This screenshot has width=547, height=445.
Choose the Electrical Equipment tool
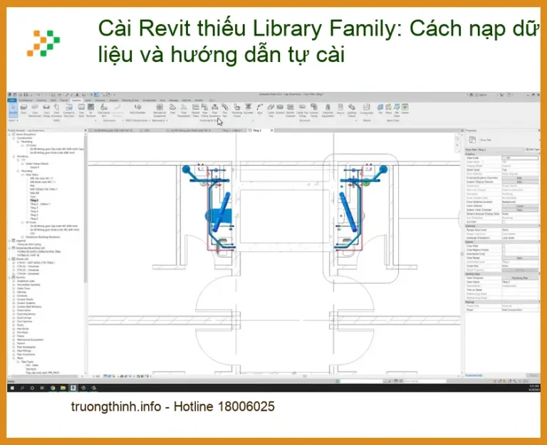point(328,110)
